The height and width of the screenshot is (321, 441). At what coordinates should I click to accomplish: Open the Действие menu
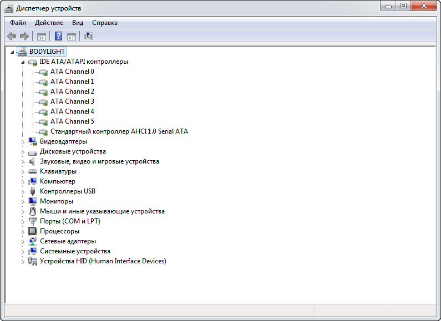coord(49,23)
